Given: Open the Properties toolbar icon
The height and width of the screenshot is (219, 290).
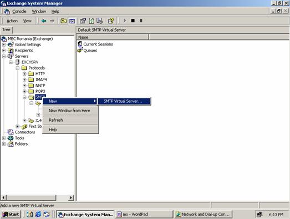Looking at the screenshot, I should point(83,21).
